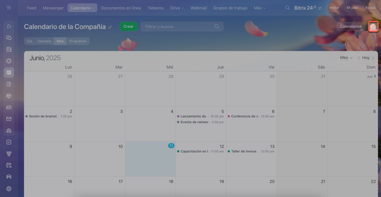Switch to Programar view
Viewport: 381px width, 197px height.
point(78,41)
